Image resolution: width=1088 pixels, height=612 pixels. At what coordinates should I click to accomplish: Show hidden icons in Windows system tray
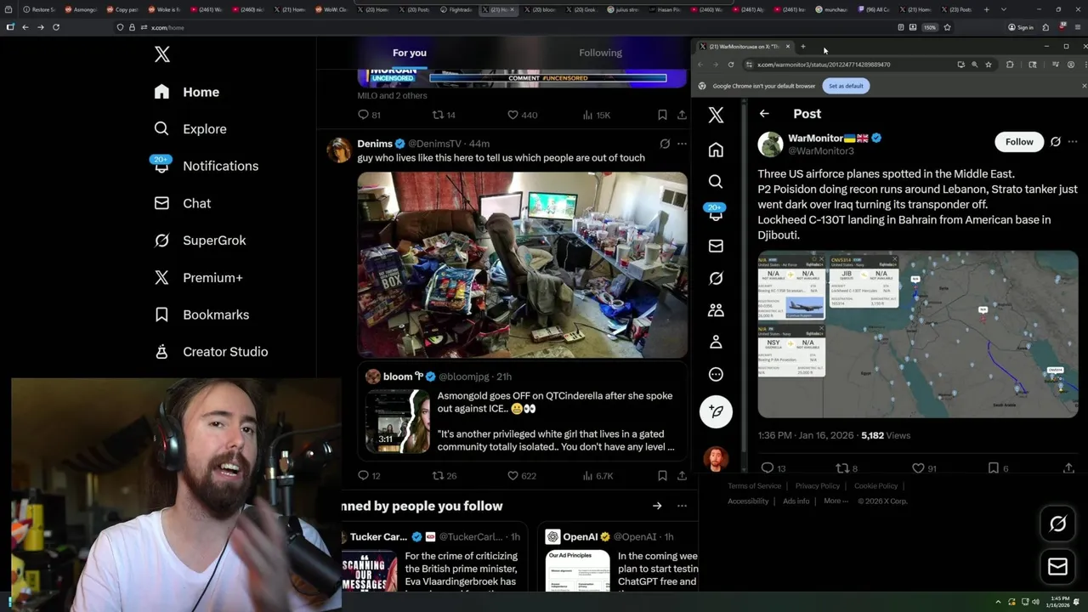click(1000, 603)
